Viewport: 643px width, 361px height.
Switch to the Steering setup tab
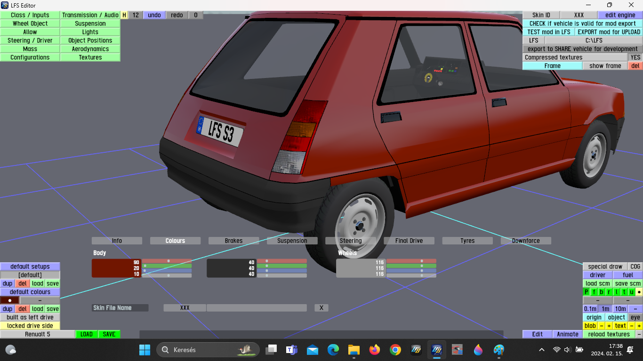351,241
